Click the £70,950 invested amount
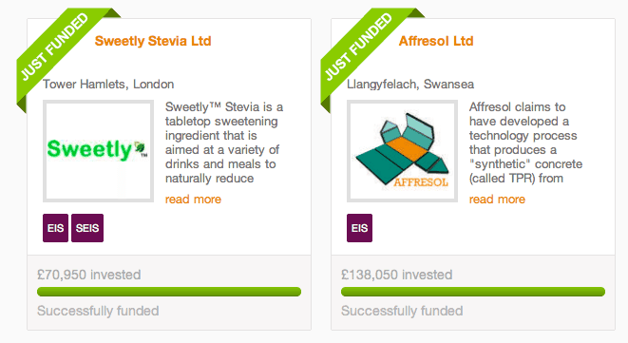Screen dimensions: 628x343 [89, 275]
